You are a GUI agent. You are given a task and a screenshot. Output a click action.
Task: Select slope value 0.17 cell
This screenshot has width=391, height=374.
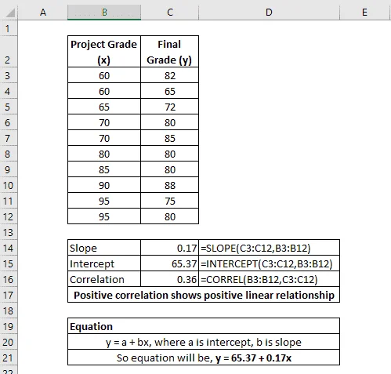[170, 248]
